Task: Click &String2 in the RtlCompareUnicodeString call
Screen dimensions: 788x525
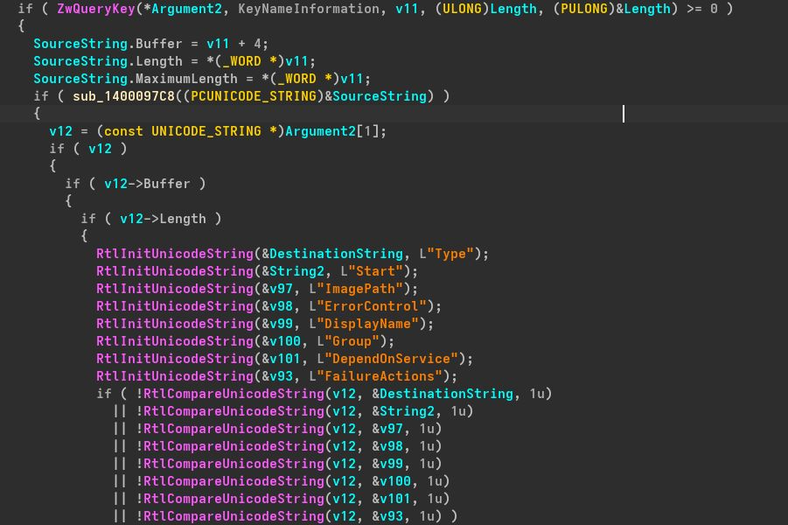Action: click(403, 411)
